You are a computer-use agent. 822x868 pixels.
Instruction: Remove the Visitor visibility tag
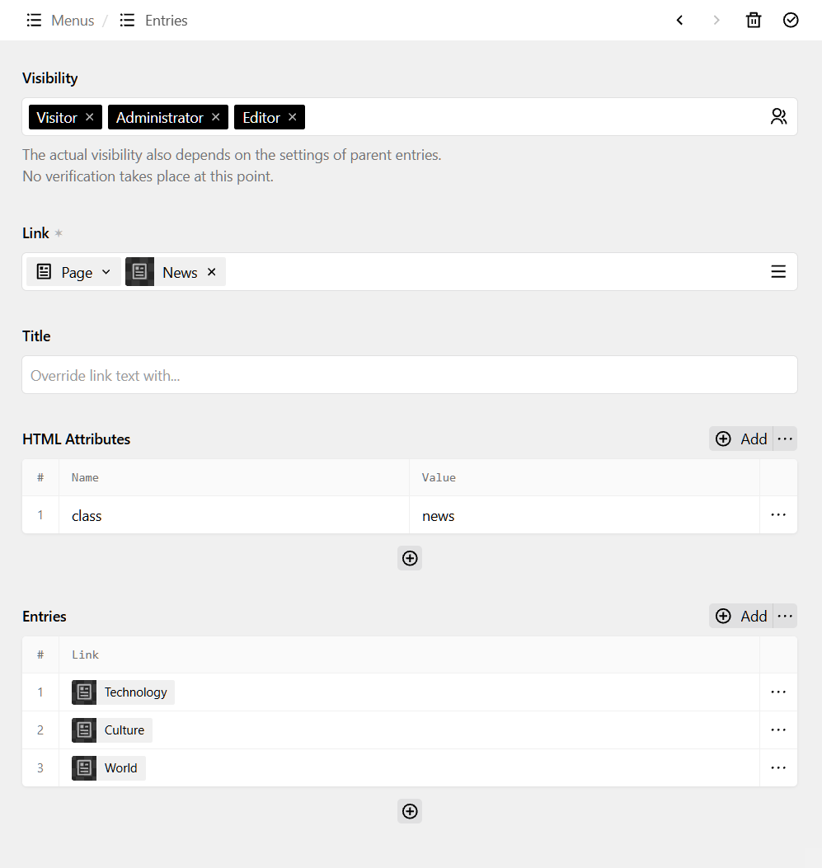coord(90,117)
